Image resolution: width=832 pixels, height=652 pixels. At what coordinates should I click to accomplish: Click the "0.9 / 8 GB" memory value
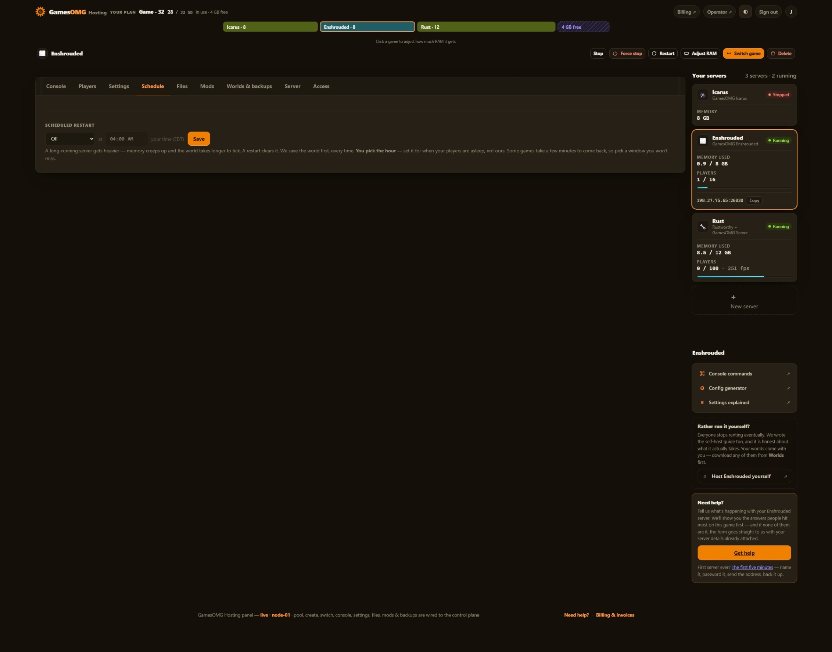[x=712, y=164]
